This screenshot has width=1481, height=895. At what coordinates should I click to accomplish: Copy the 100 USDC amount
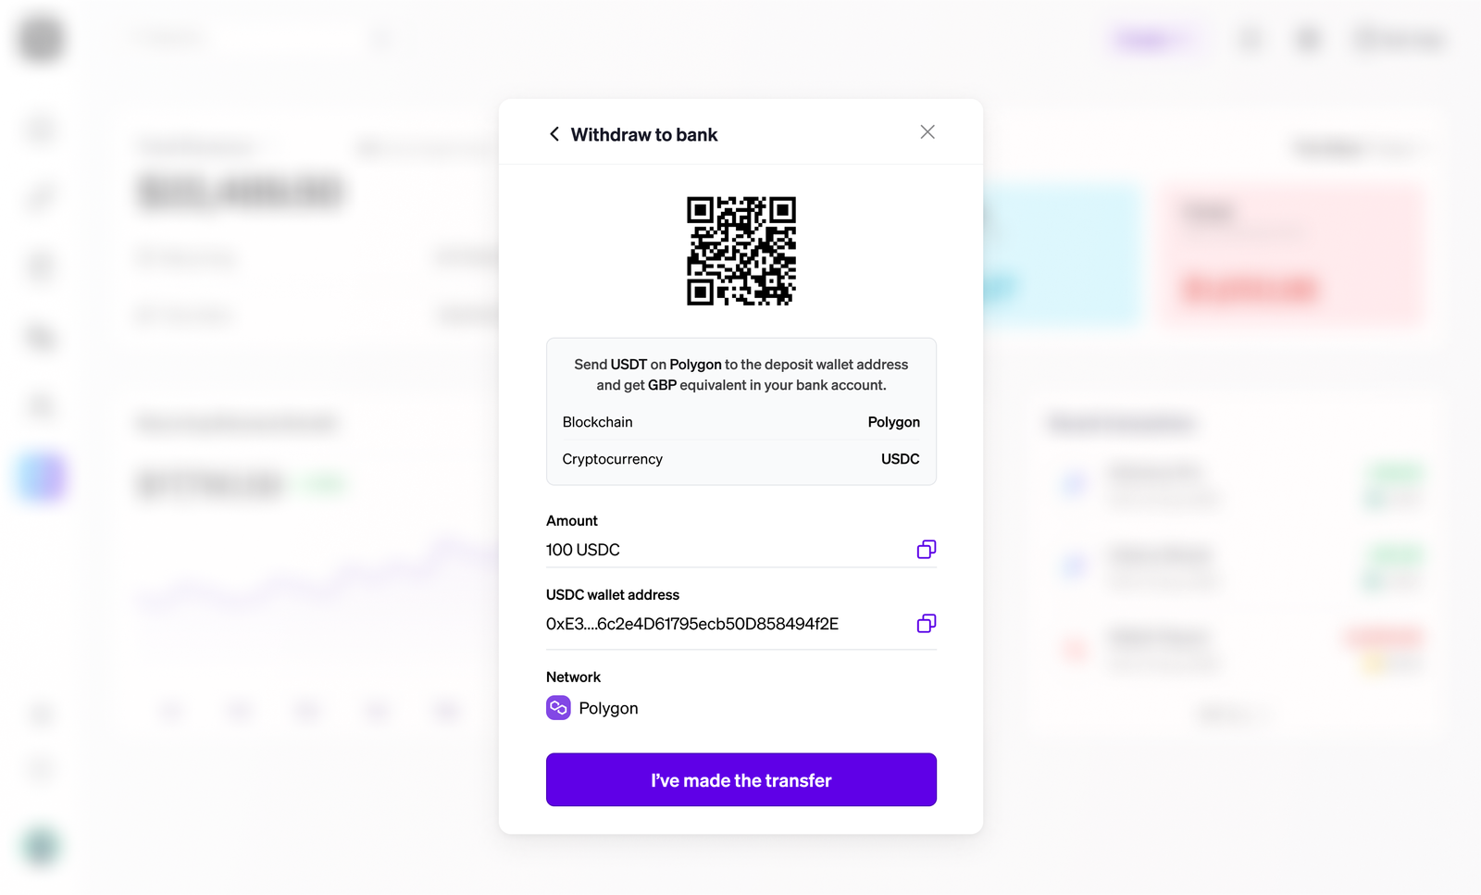coord(927,550)
